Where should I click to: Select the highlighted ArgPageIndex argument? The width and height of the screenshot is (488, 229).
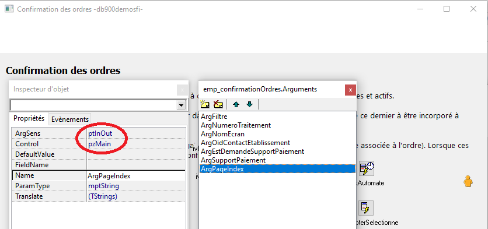[278, 169]
